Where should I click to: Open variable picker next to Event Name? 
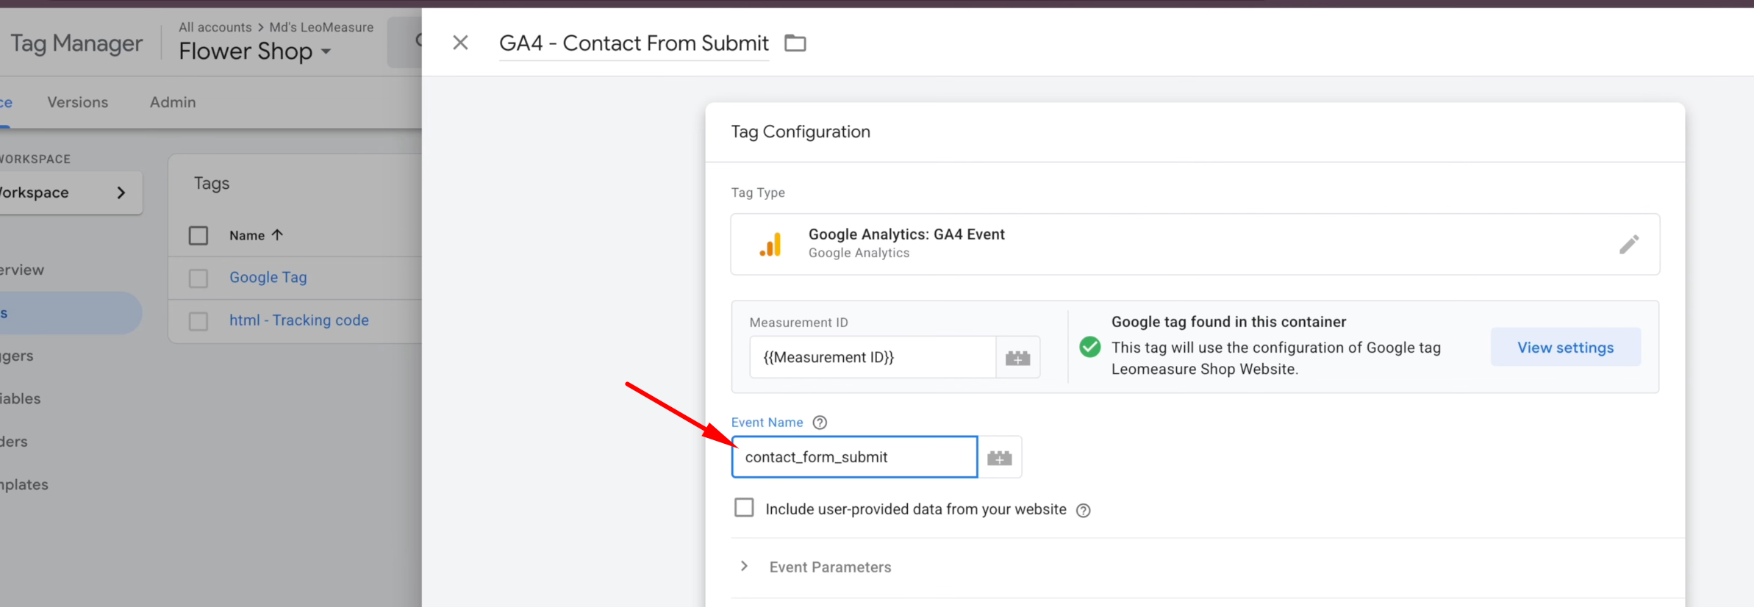point(999,458)
